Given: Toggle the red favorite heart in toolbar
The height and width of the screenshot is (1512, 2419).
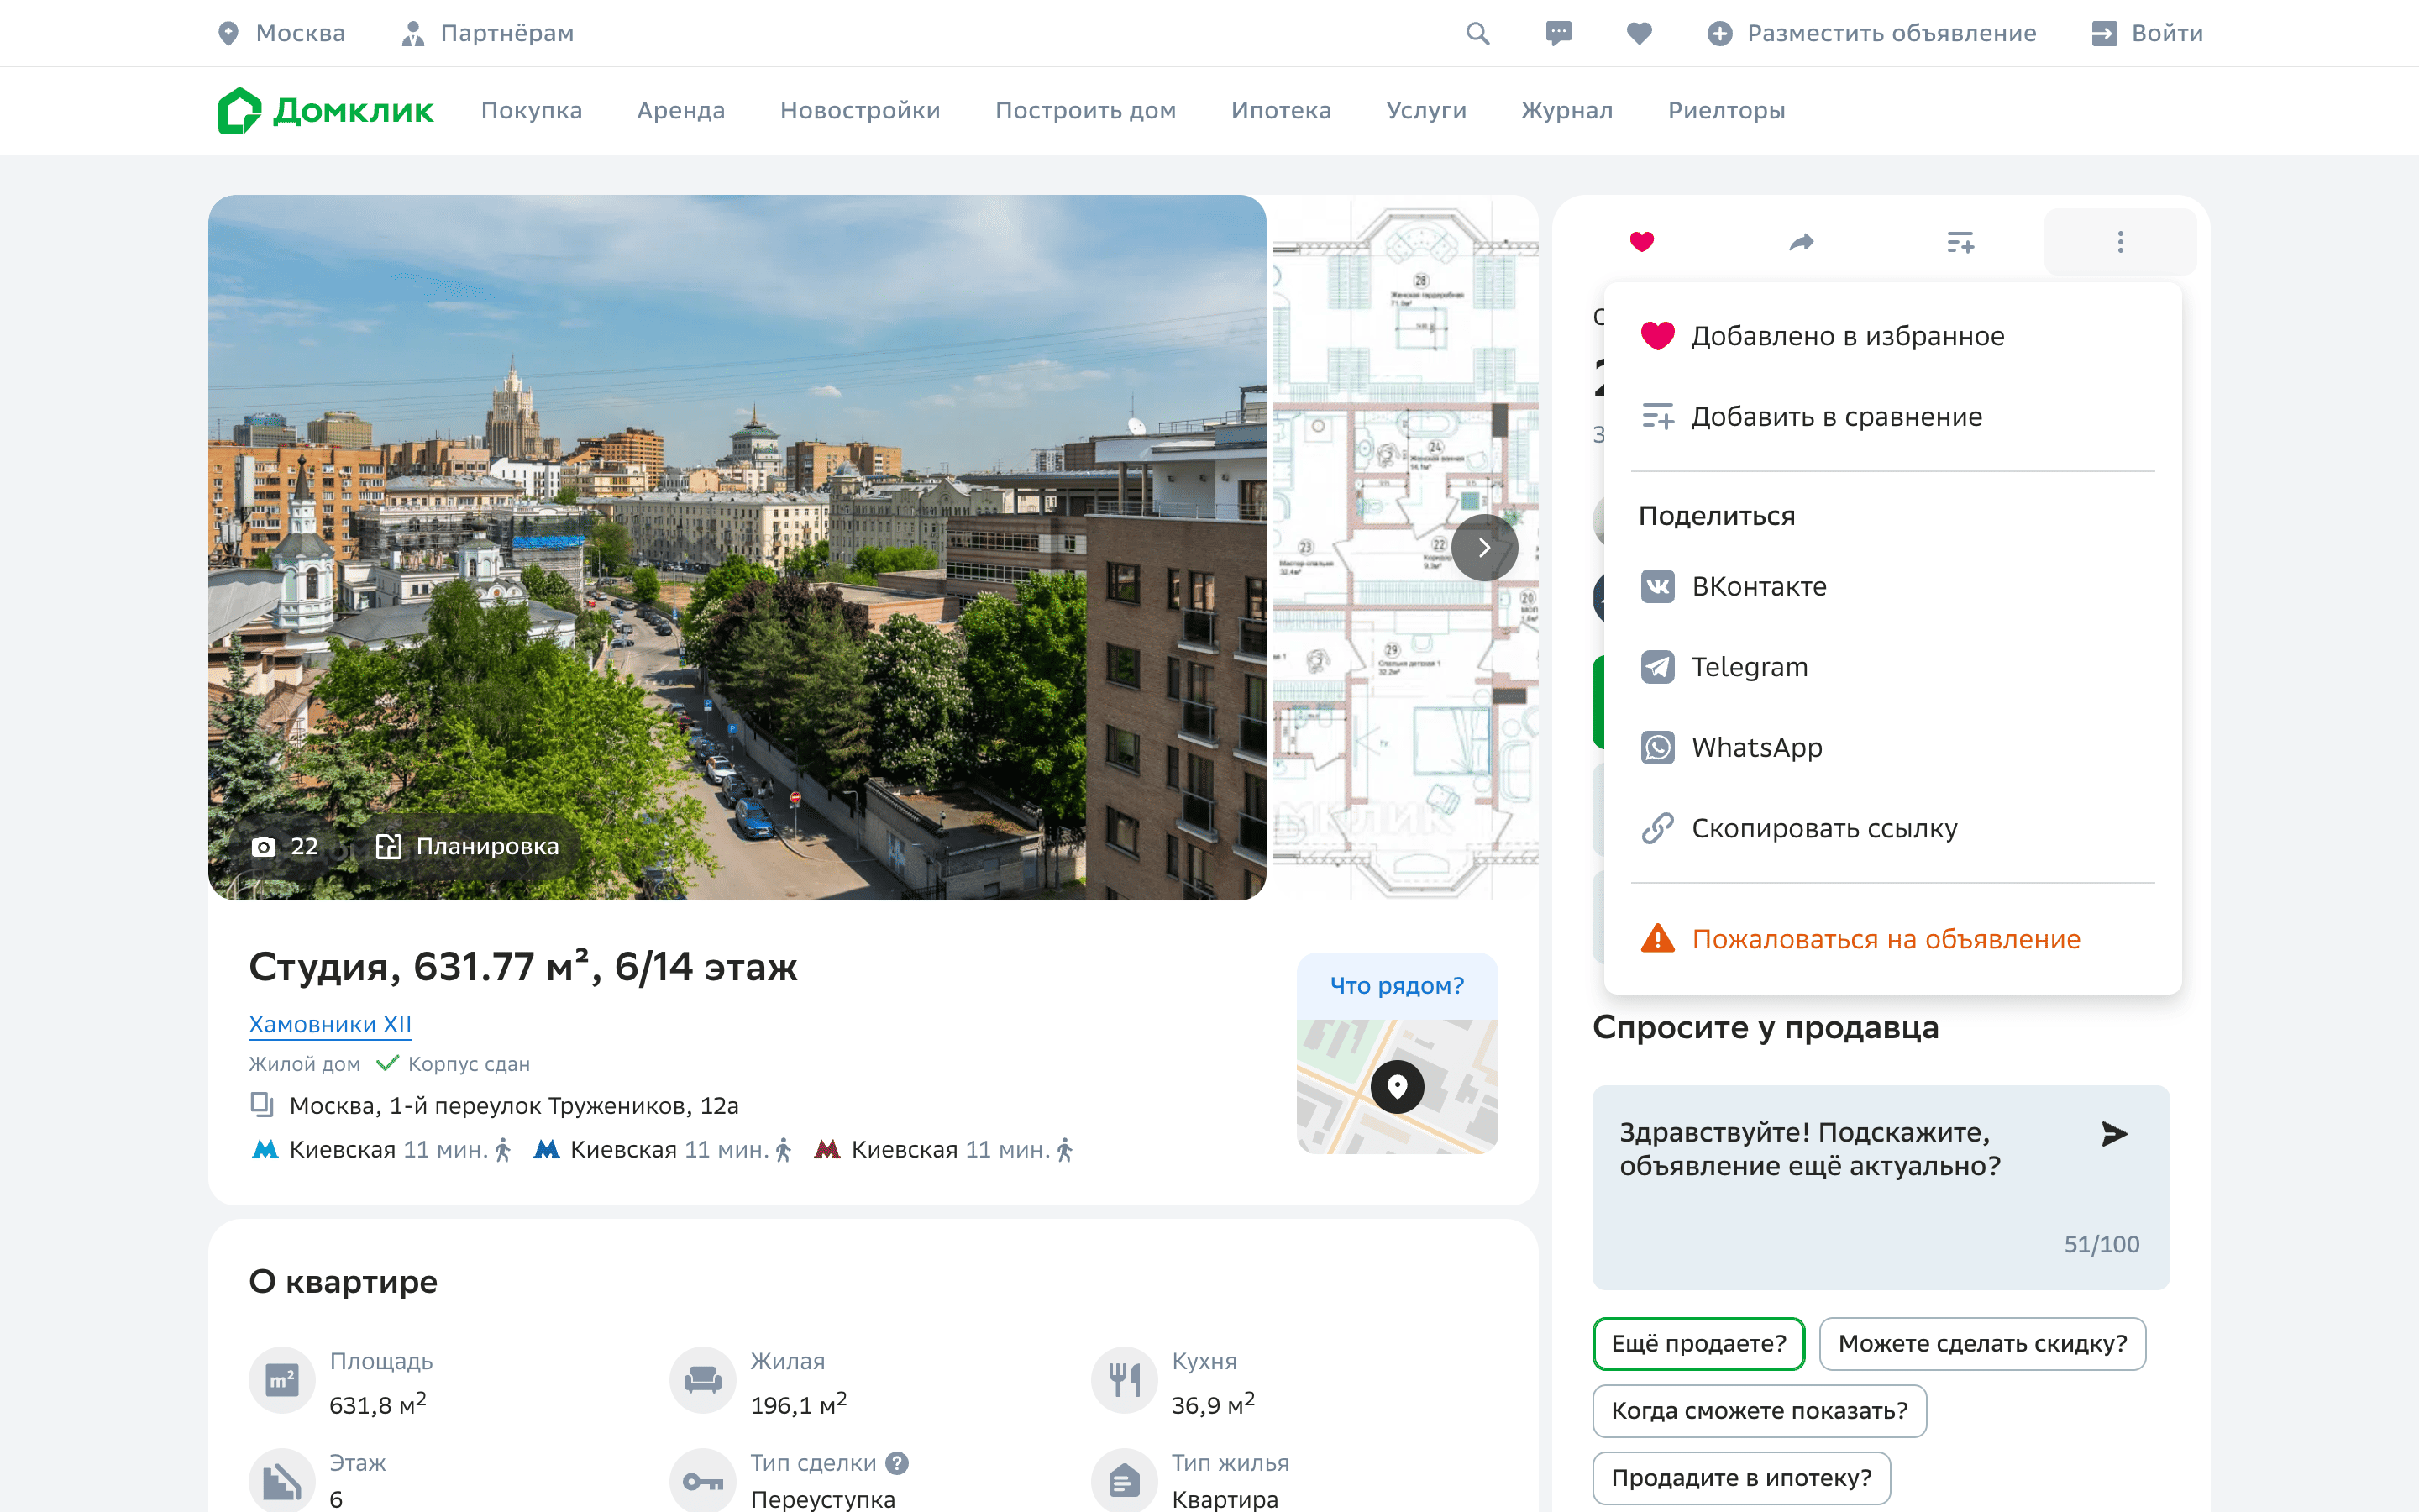Looking at the screenshot, I should 1641,241.
